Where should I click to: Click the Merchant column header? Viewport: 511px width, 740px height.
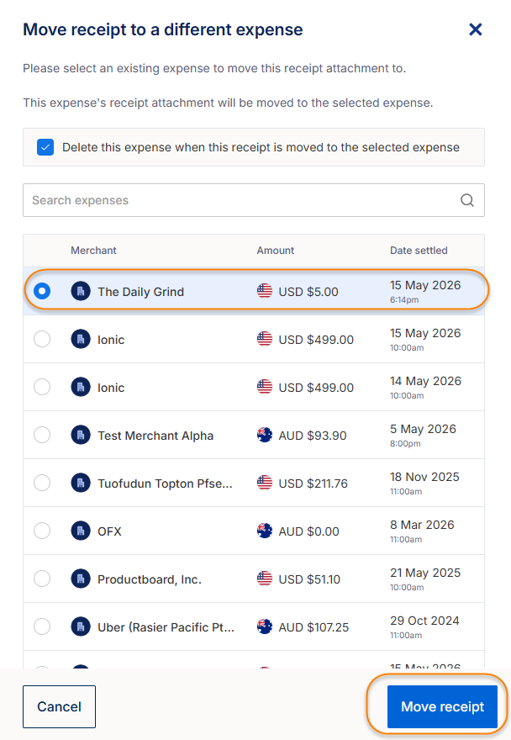coord(93,250)
